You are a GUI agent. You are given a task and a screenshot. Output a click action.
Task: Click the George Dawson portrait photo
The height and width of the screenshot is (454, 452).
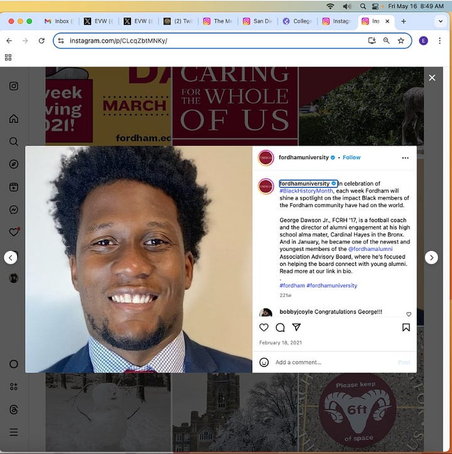point(139,259)
